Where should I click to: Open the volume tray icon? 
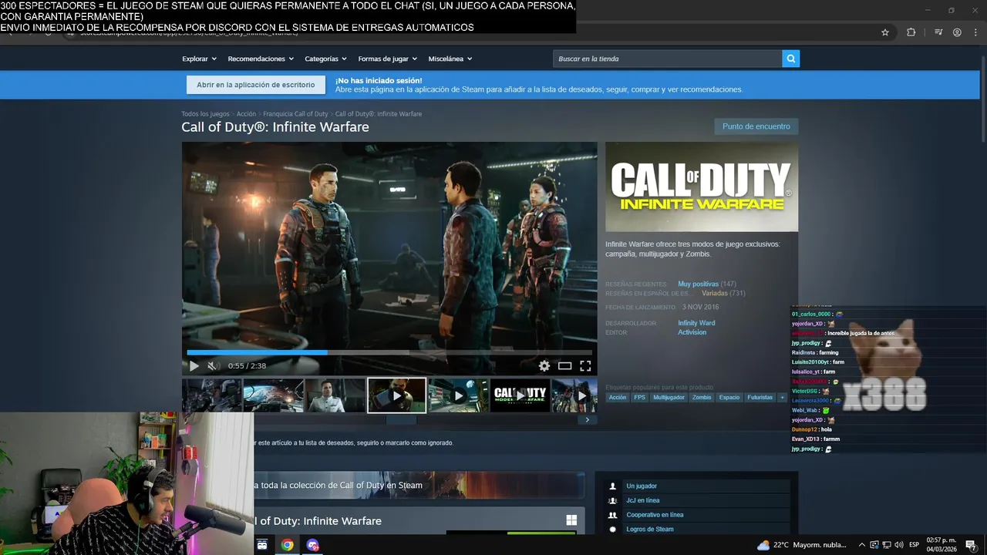point(899,545)
